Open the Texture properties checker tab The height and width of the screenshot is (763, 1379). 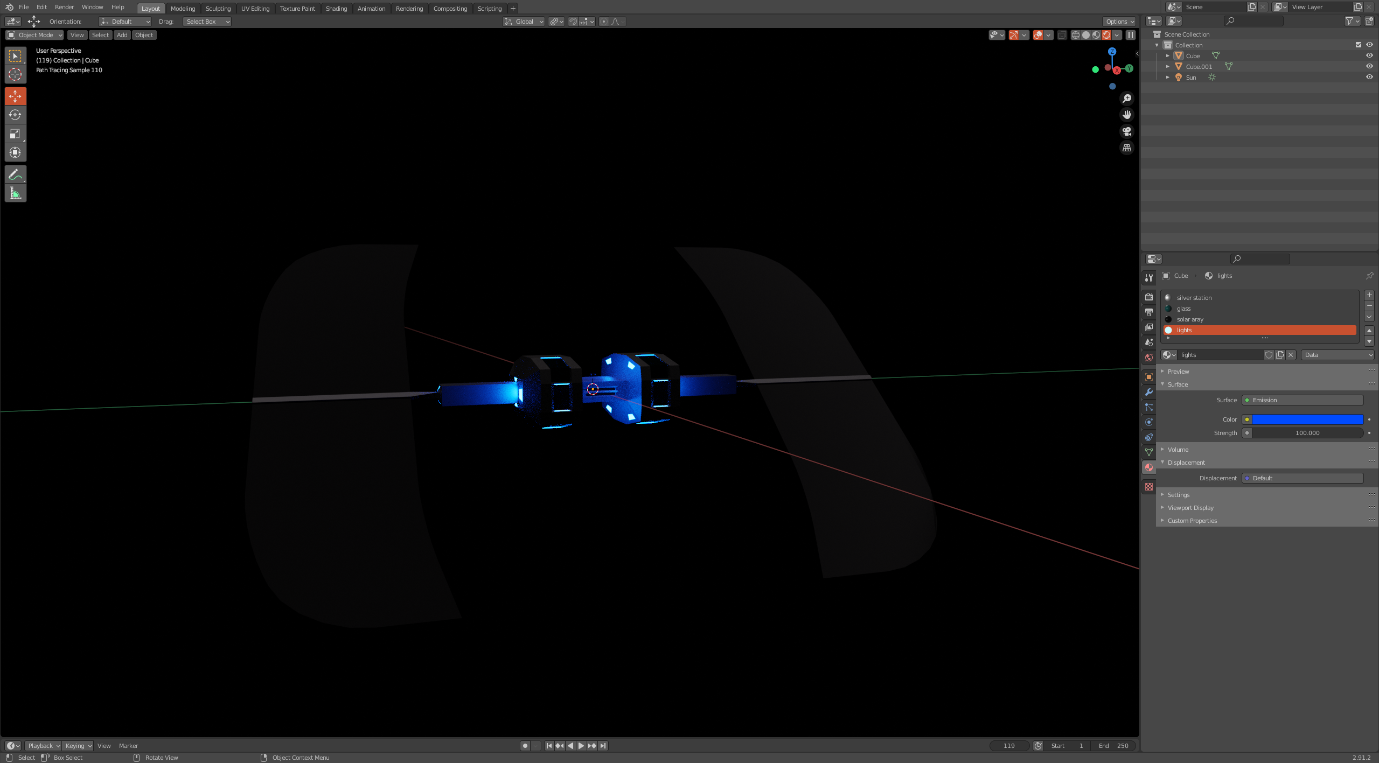tap(1148, 487)
